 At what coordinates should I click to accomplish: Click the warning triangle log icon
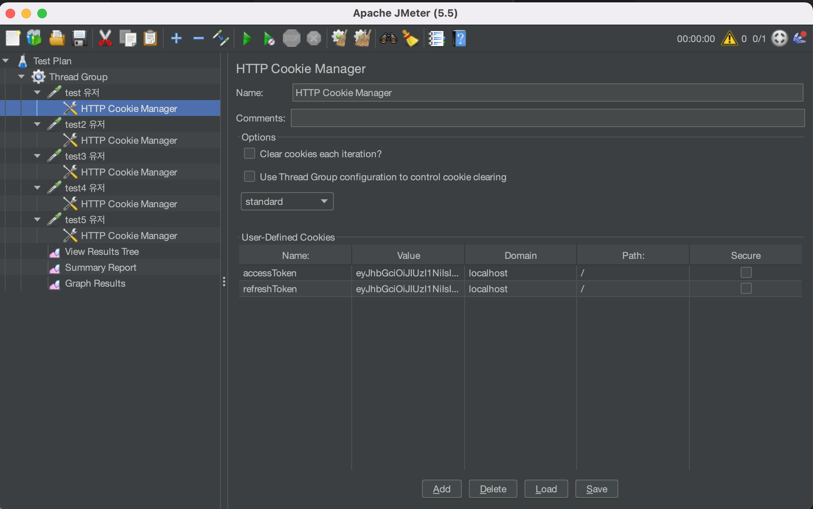point(729,39)
